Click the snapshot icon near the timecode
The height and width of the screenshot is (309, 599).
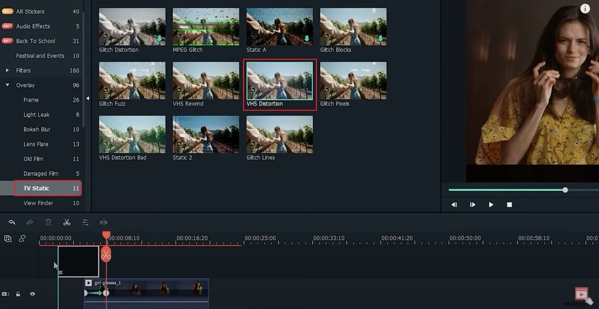pos(7,238)
